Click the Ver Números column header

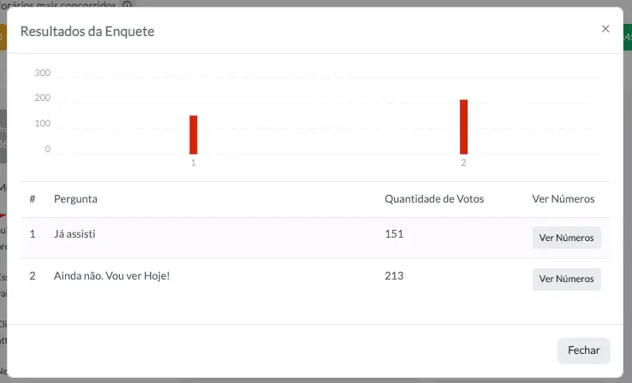coord(563,198)
